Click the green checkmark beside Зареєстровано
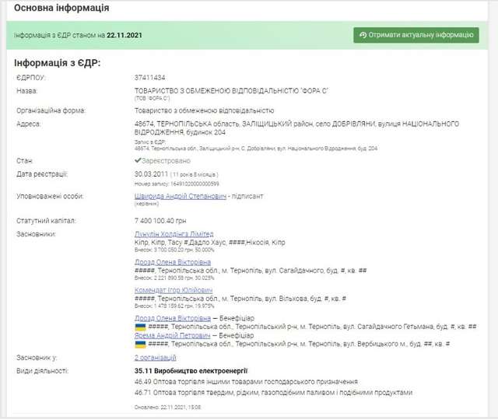The width and height of the screenshot is (498, 420). pos(138,161)
